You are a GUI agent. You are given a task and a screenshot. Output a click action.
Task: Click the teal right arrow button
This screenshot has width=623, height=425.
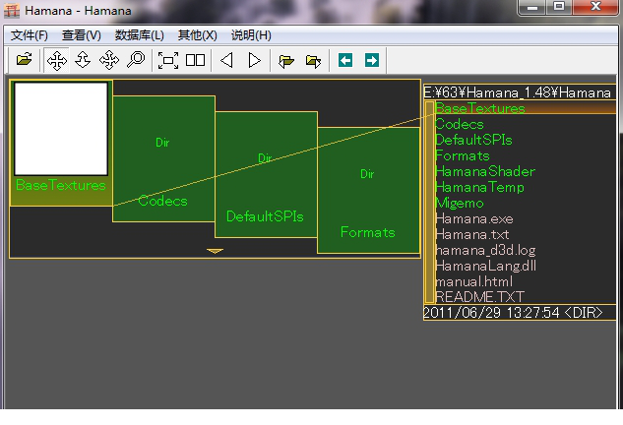[x=372, y=60]
